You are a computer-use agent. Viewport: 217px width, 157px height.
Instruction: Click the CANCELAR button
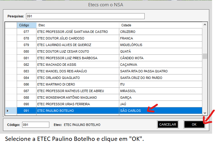click(x=168, y=124)
